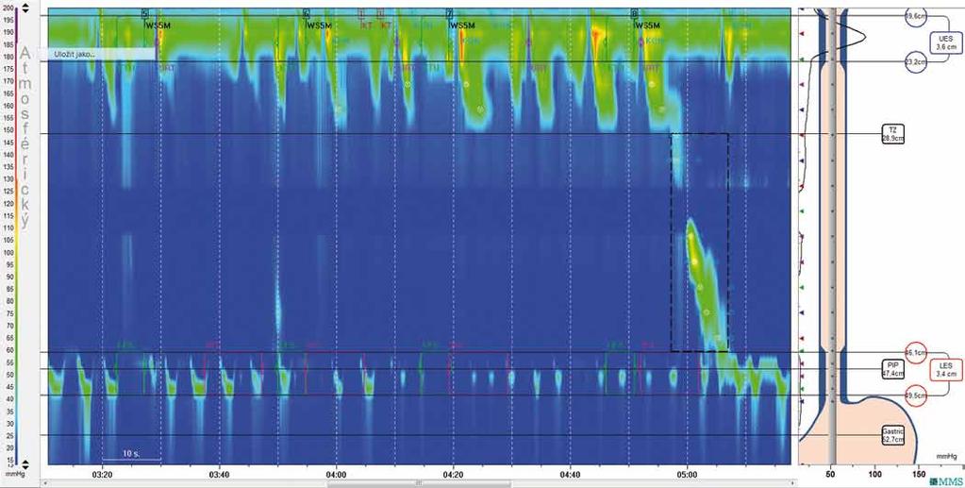Select the 45.1cm LES upper border circle
Viewport: 965px width, 488px height.
pyautogui.click(x=915, y=352)
